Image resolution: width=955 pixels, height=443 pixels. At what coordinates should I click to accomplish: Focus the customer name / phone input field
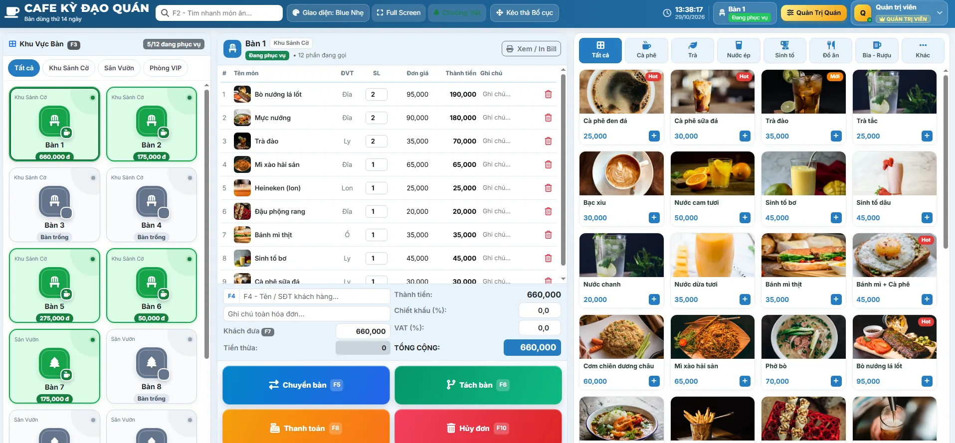coord(314,296)
